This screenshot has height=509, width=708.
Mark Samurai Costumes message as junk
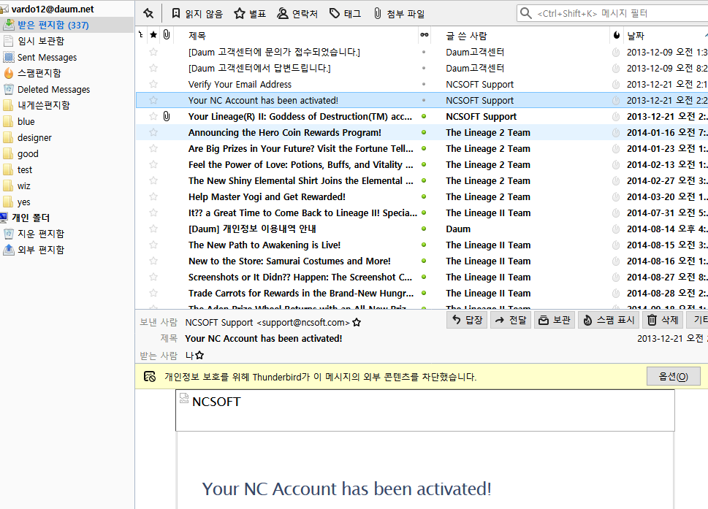tap(616, 261)
